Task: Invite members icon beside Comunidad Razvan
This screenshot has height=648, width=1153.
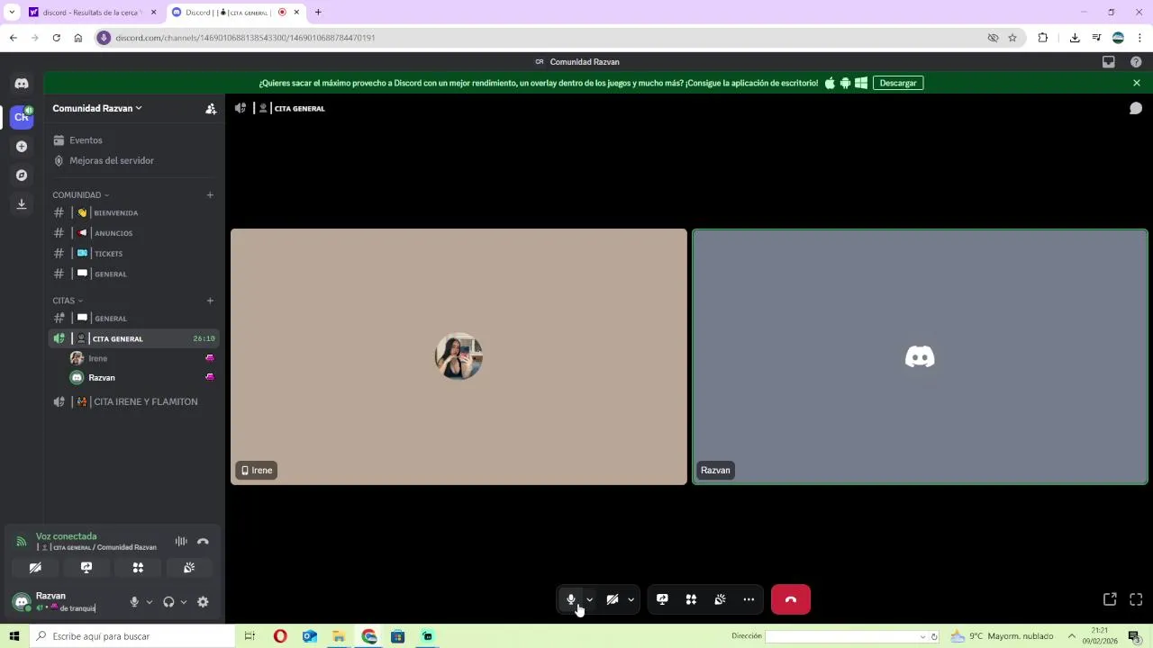Action: [211, 108]
